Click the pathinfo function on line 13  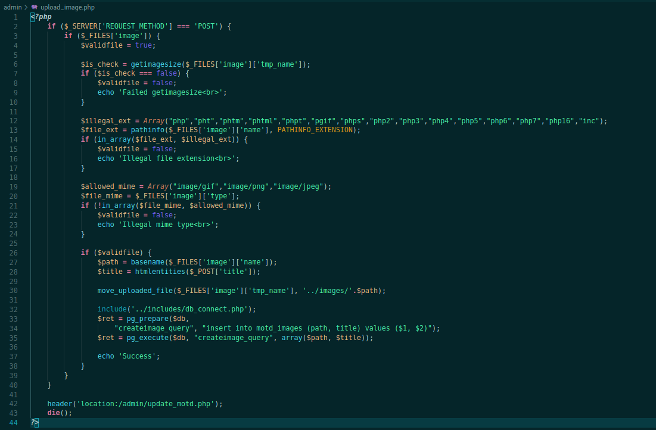coord(148,130)
